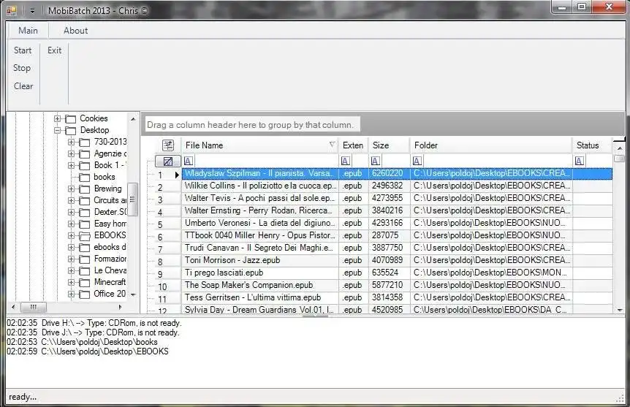Select row Walter Ernsting - Perry Rodan
Screen dimensions: 630x407
(397, 210)
